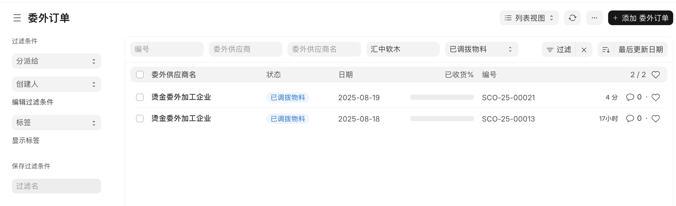Select all rows with header checkbox

140,75
